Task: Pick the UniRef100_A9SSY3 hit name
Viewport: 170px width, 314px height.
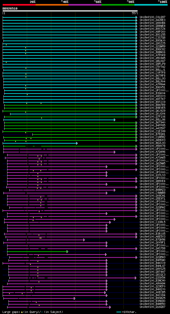Action: [x=152, y=96]
